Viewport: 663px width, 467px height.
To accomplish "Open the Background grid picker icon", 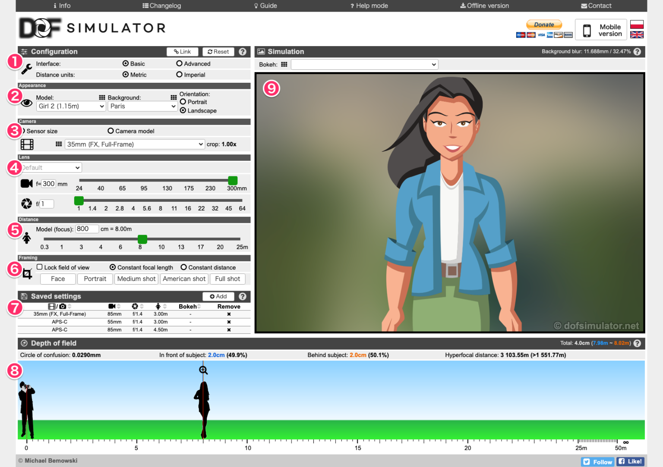I will pyautogui.click(x=174, y=97).
